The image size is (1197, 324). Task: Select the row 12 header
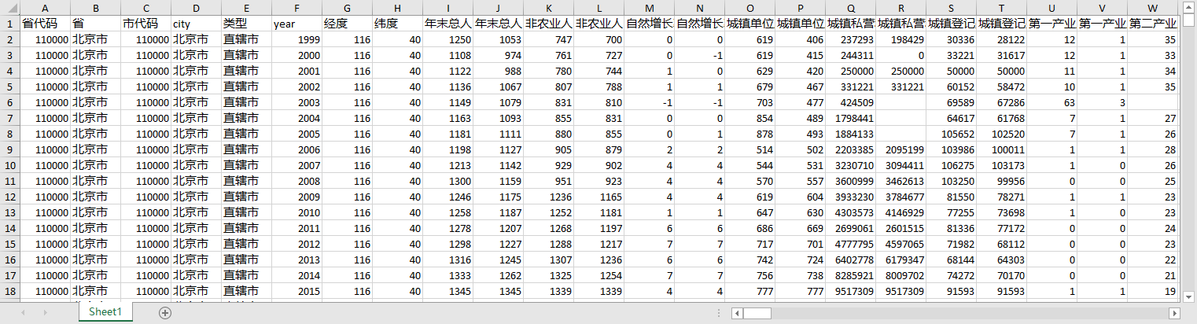click(x=9, y=197)
